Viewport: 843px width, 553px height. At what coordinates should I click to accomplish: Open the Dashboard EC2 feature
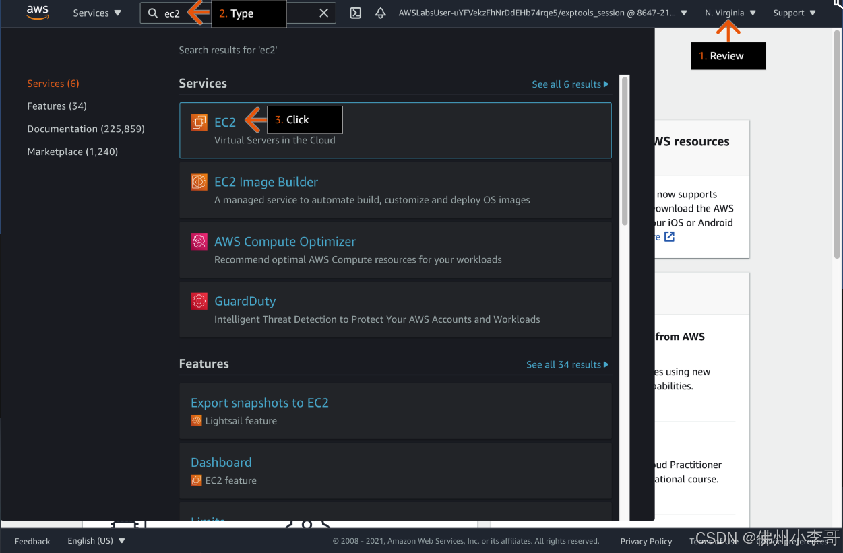click(221, 463)
